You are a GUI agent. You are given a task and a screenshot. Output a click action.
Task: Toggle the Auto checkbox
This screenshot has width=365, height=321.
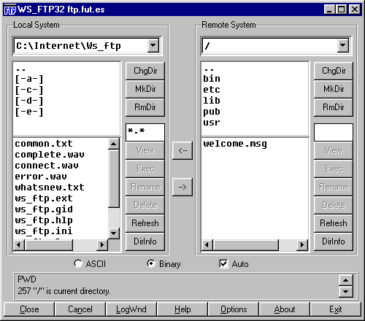point(234,264)
